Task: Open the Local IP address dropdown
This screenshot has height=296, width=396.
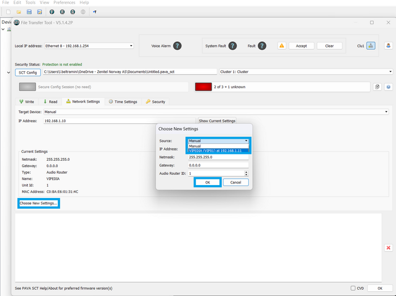Action: pyautogui.click(x=89, y=46)
